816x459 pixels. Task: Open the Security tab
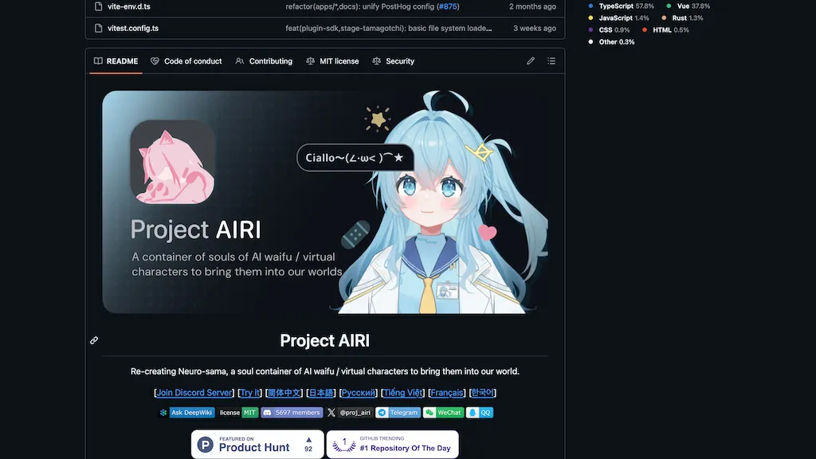pyautogui.click(x=394, y=61)
